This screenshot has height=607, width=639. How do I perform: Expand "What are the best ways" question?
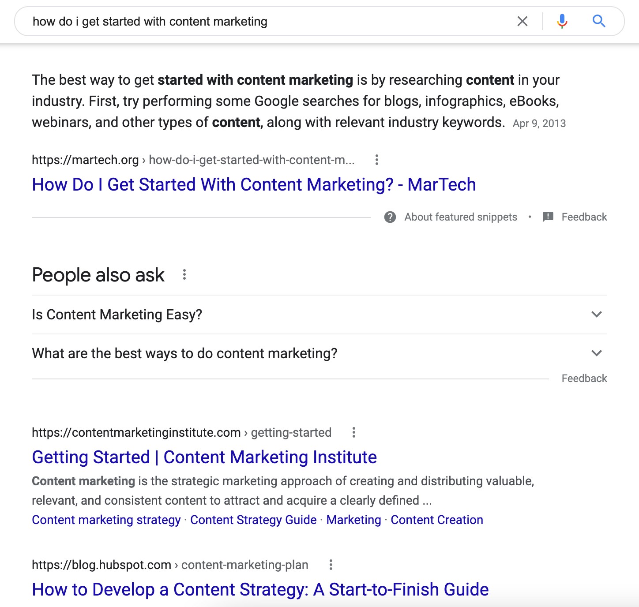coord(597,353)
